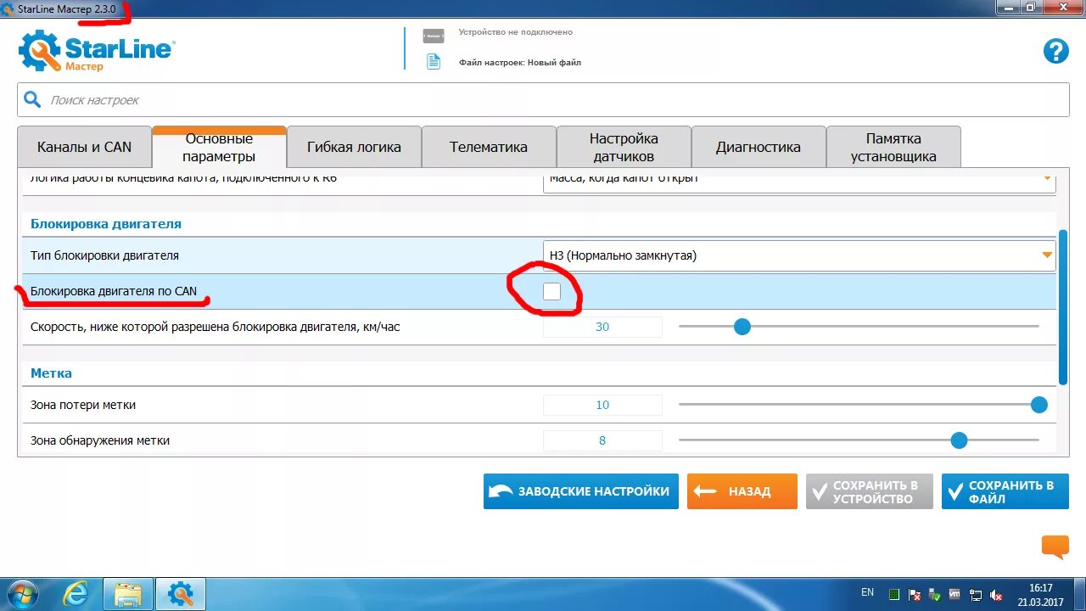Click the Зона потери метки label

pyautogui.click(x=83, y=405)
